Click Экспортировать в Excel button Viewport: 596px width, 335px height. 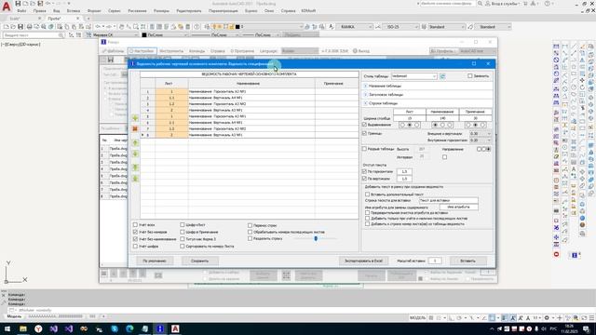[363, 261]
